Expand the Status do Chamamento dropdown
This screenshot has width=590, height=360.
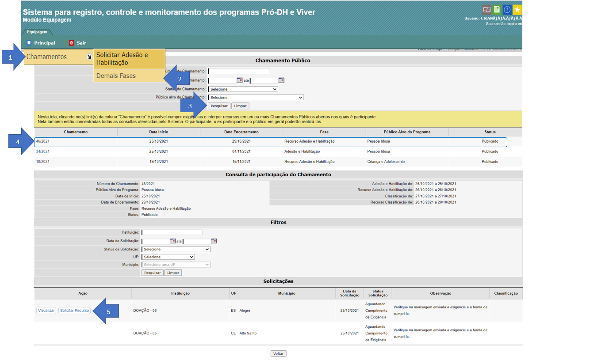coord(243,89)
